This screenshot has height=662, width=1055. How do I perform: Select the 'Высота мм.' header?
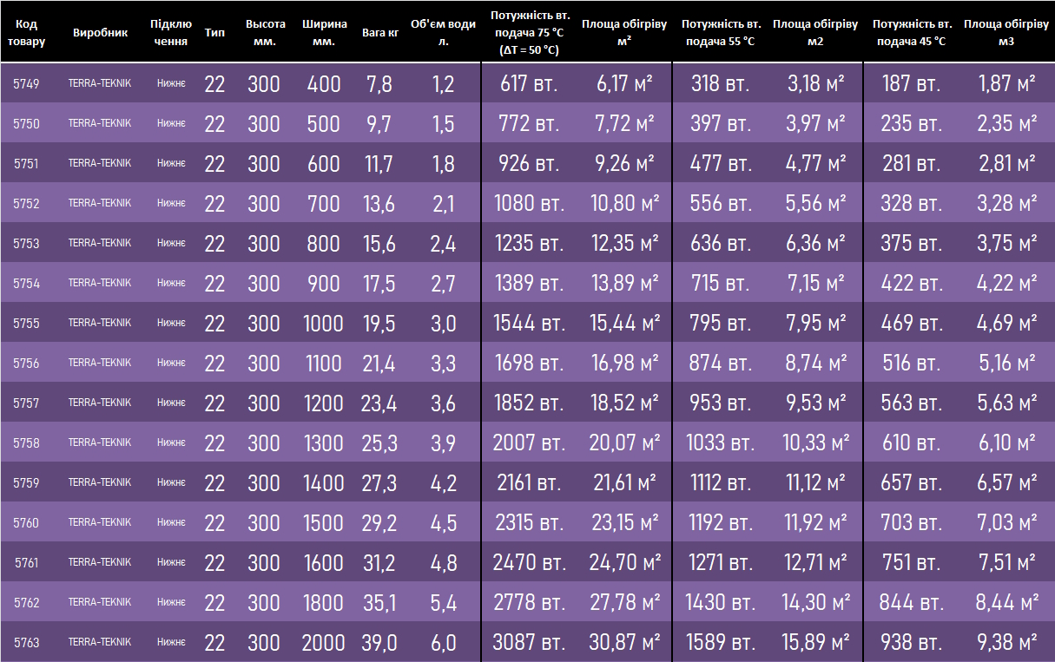(265, 32)
